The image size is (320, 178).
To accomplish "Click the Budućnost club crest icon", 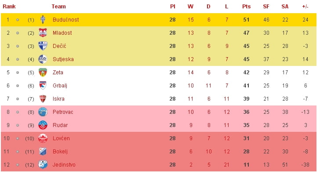I will point(43,20).
